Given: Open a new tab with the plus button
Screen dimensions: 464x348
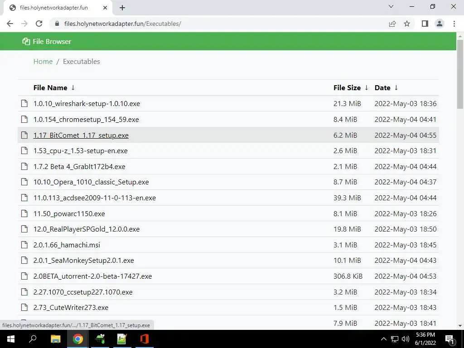Looking at the screenshot, I should pos(122,8).
